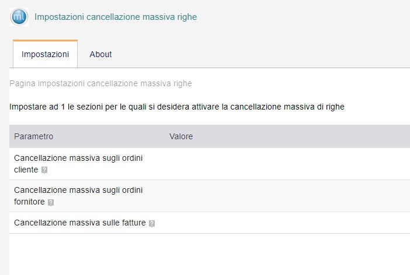Image resolution: width=410 pixels, height=275 pixels.
Task: Select the 'Cancellazione massiva sugli ordini cliente' label
Action: (78, 158)
